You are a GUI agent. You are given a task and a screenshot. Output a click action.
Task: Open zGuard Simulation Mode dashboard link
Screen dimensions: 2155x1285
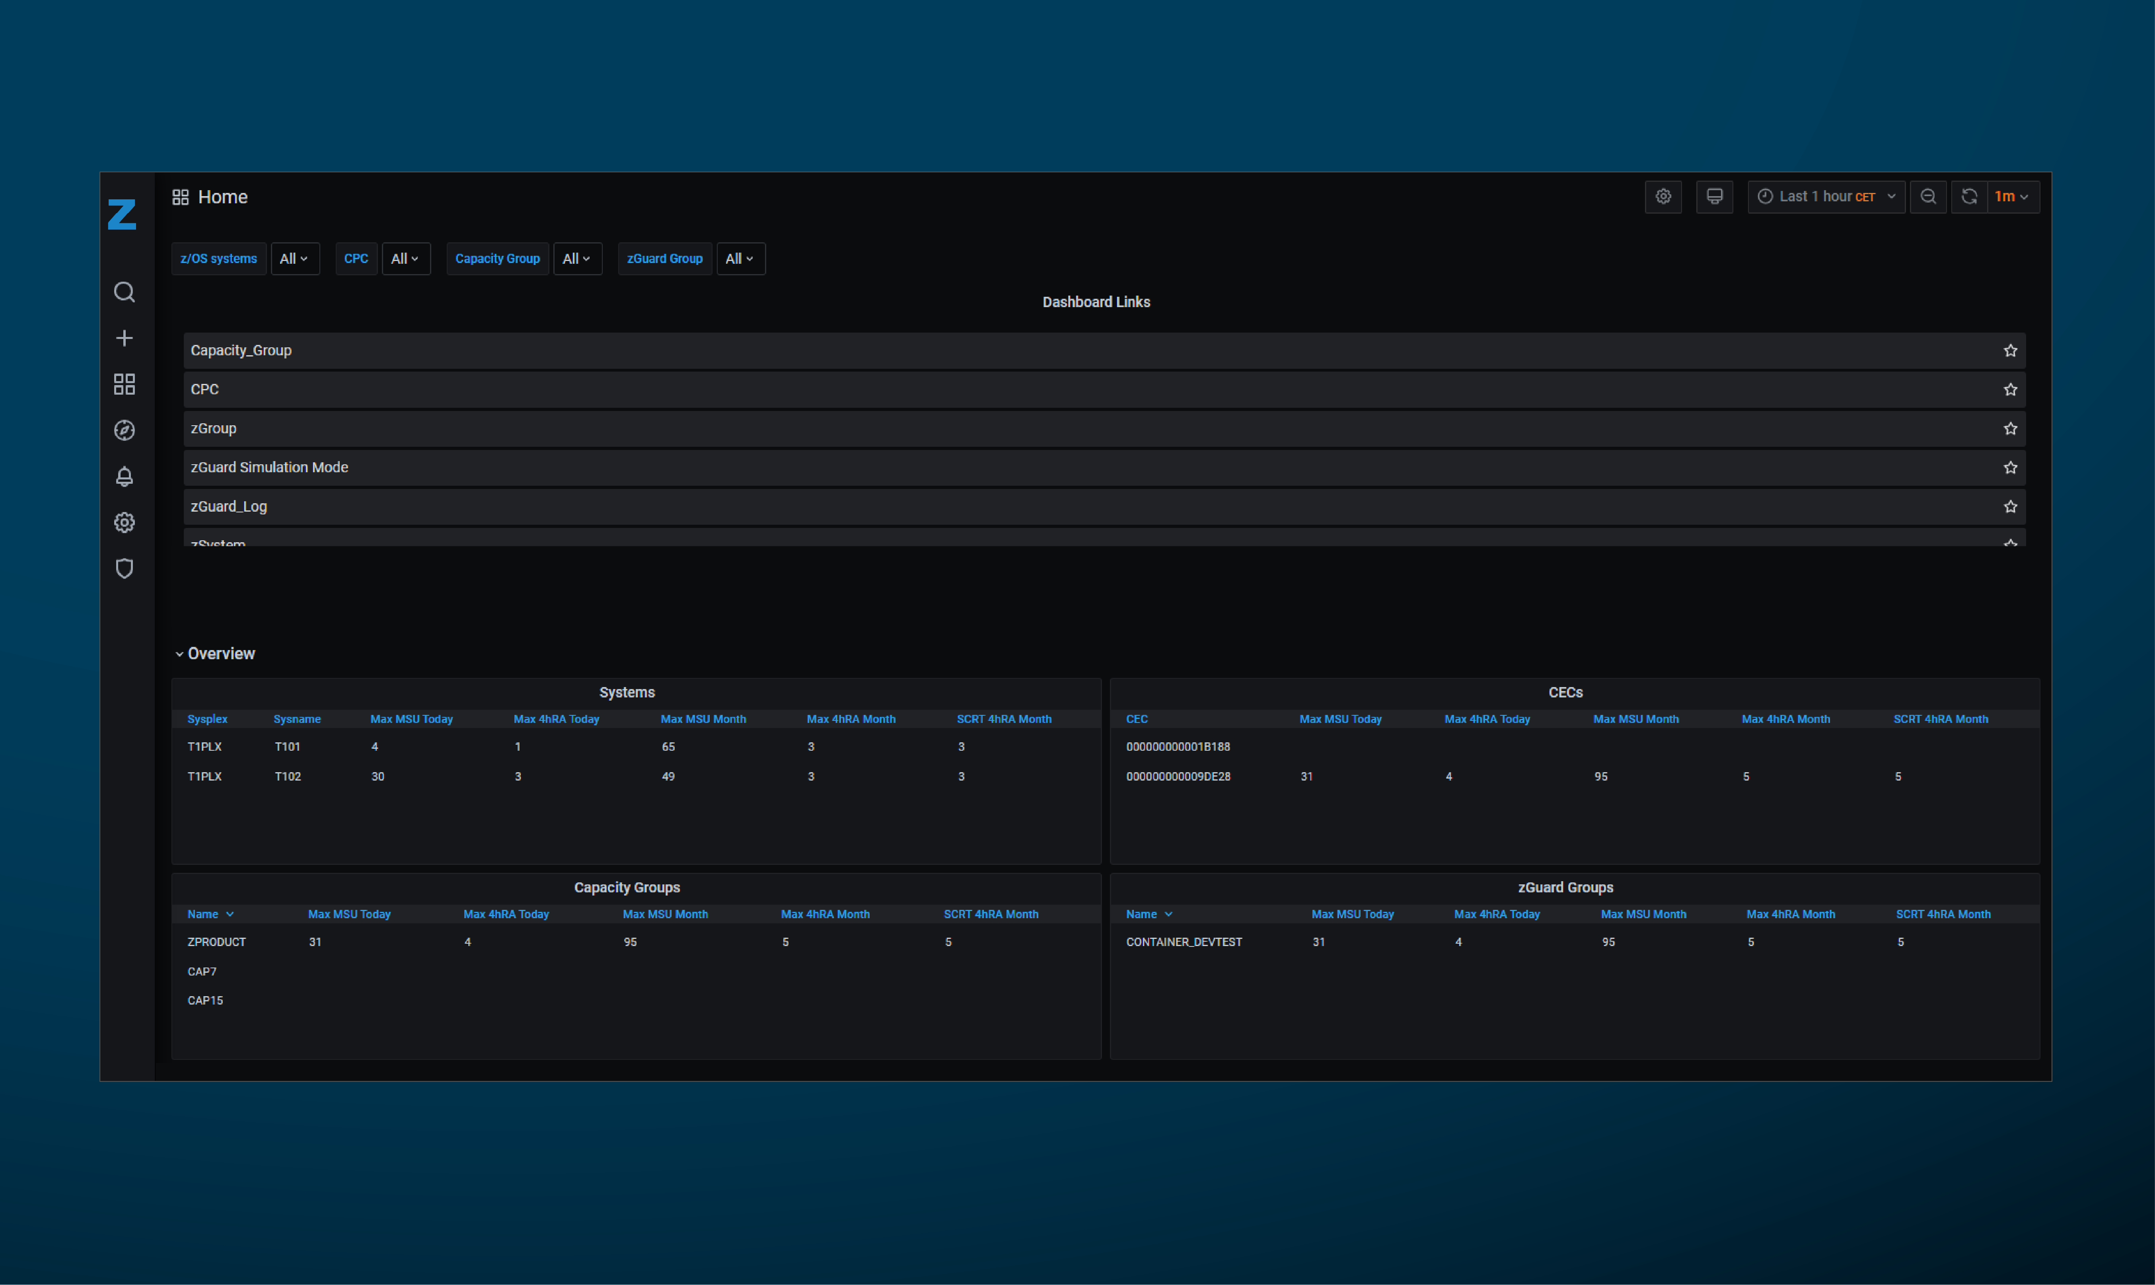269,467
